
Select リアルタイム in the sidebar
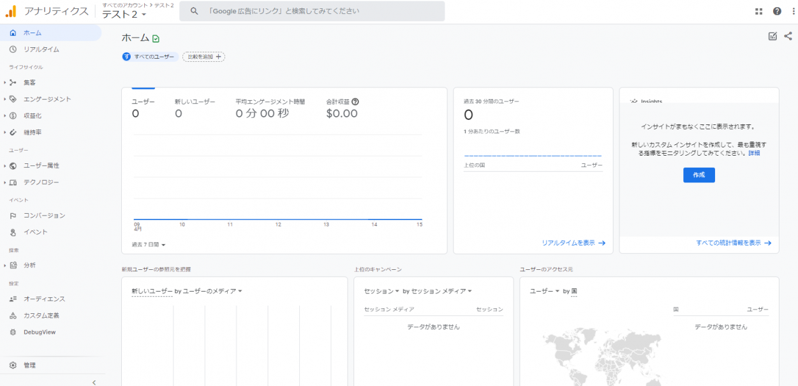coord(41,50)
